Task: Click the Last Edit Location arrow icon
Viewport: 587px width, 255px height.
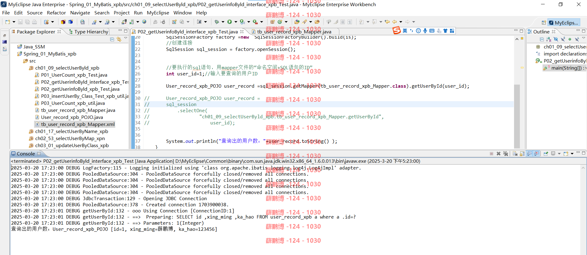Action: tap(387, 22)
